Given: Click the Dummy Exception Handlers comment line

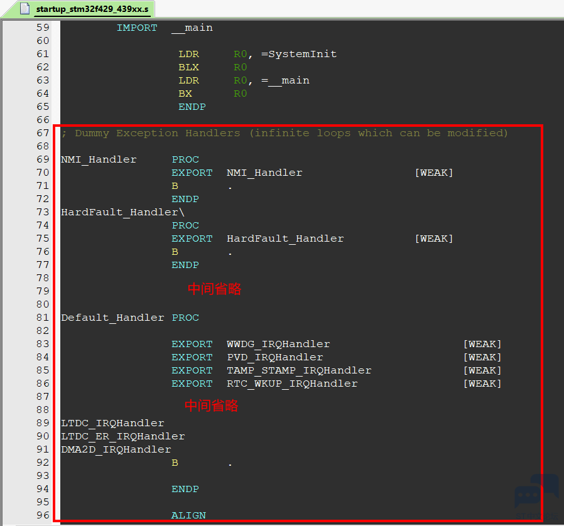Looking at the screenshot, I should [x=284, y=133].
